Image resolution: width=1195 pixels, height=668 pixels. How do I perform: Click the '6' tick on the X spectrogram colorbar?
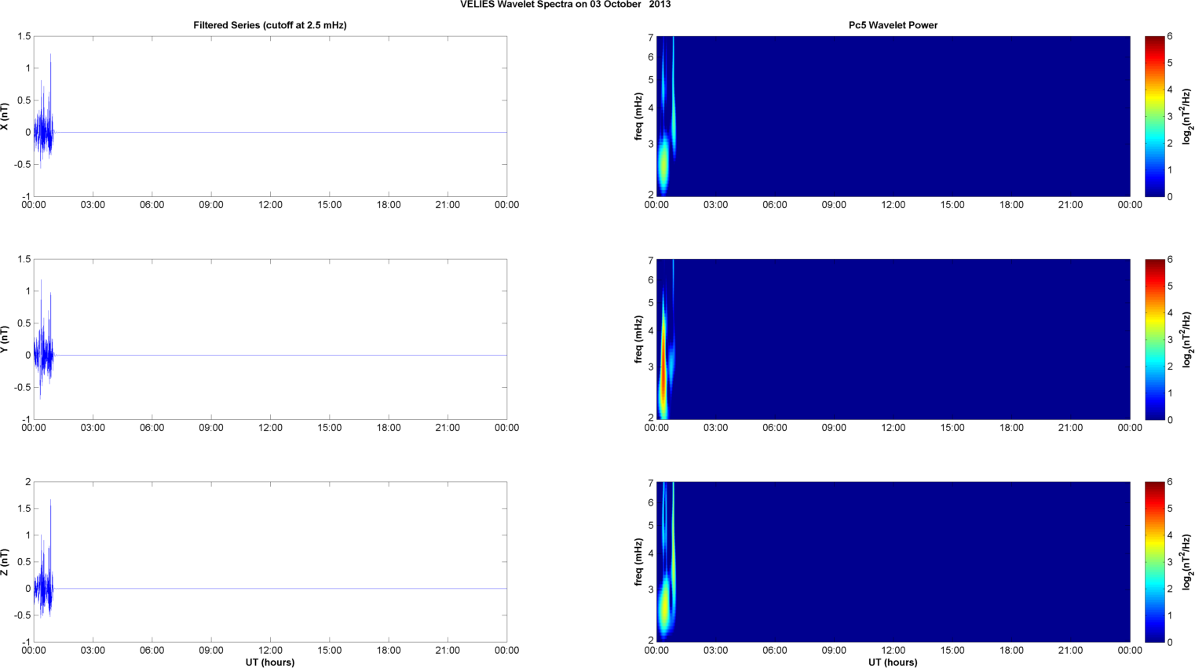(1170, 37)
